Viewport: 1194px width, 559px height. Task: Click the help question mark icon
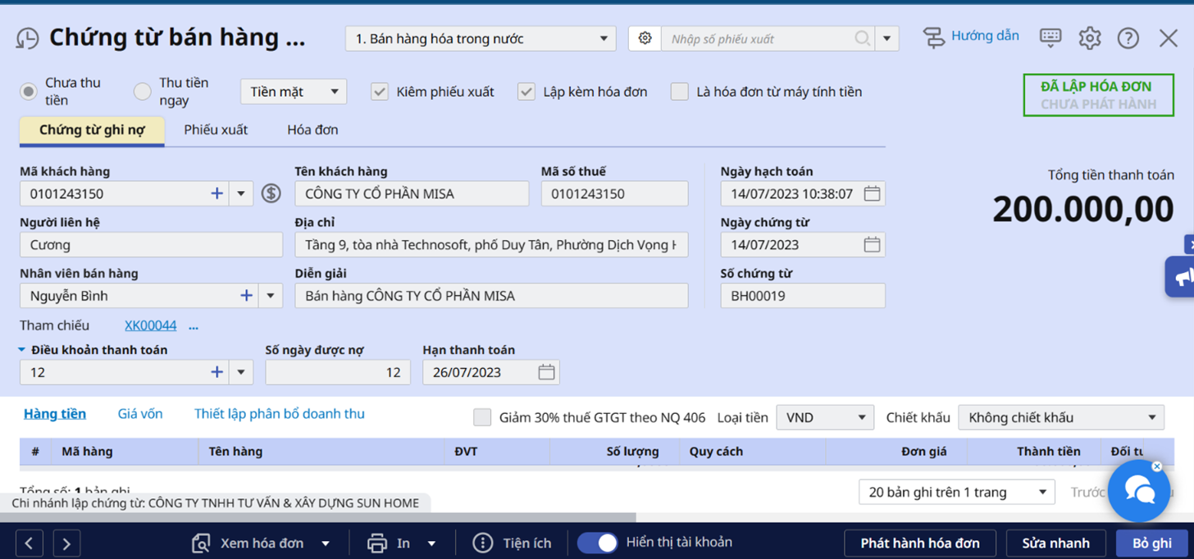click(x=1128, y=38)
